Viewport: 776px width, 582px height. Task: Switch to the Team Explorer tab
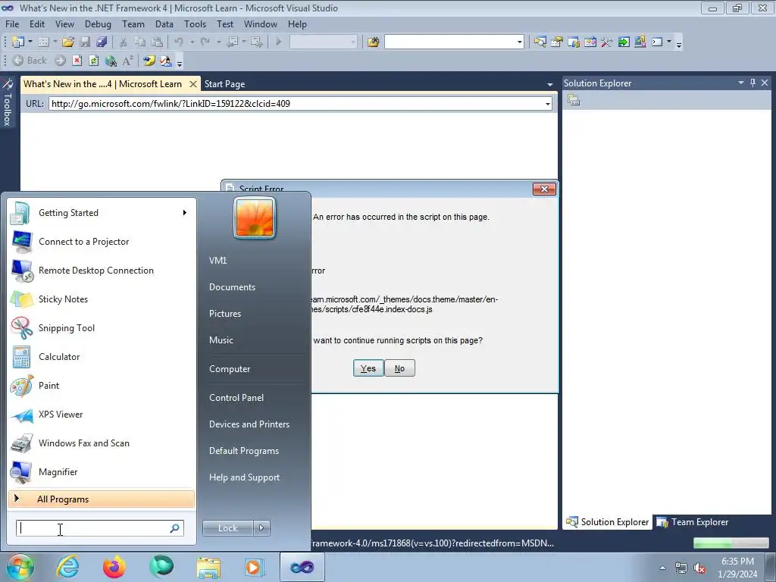point(693,522)
